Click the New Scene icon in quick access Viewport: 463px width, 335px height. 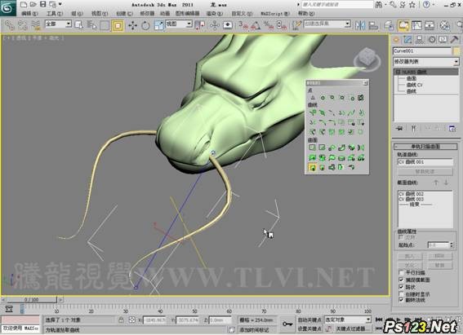24,4
